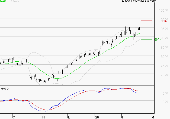
Task: Select the green 8853 support value
Action: pyautogui.click(x=158, y=39)
